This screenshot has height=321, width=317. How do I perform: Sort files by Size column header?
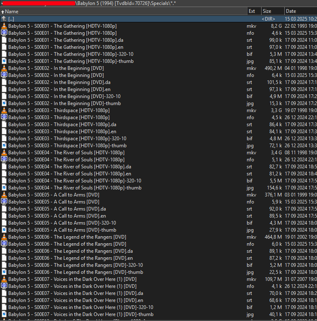pos(273,11)
